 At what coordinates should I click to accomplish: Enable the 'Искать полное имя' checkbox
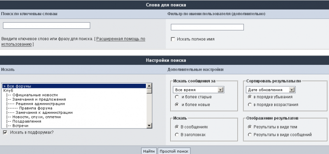pyautogui.click(x=173, y=39)
